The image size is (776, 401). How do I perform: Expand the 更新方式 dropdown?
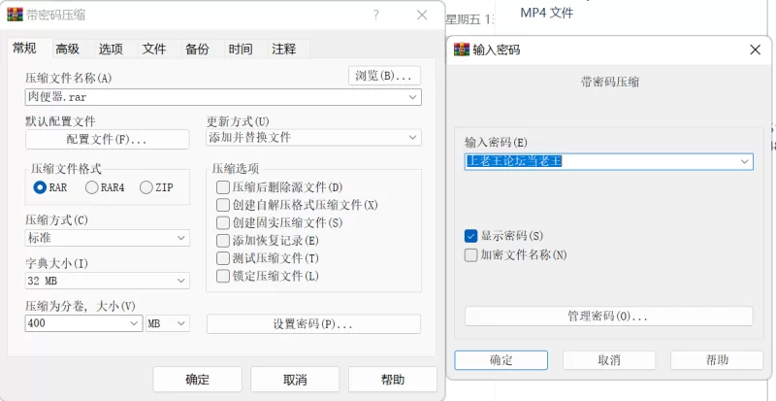tap(313, 137)
